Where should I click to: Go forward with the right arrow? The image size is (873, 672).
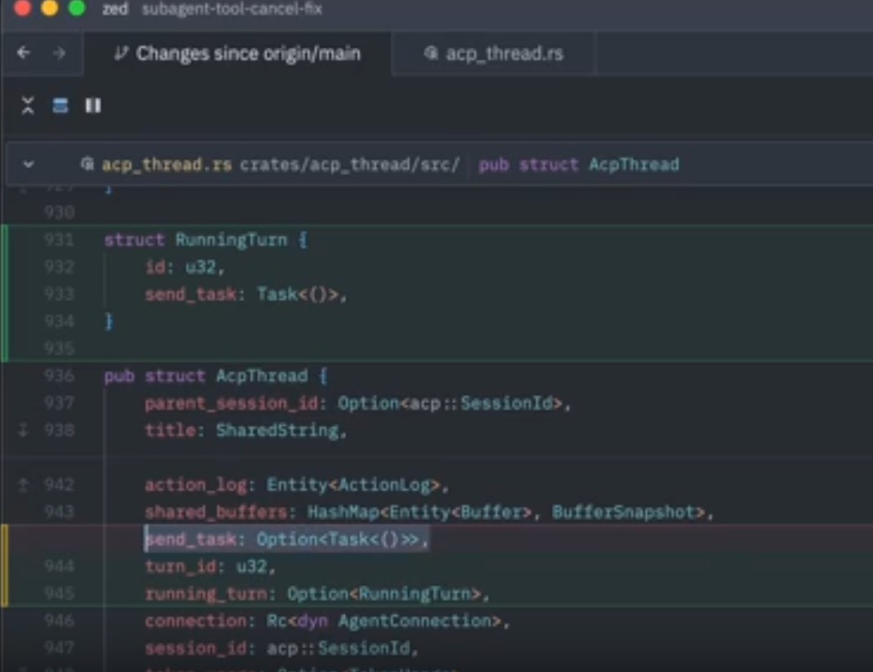pos(59,53)
